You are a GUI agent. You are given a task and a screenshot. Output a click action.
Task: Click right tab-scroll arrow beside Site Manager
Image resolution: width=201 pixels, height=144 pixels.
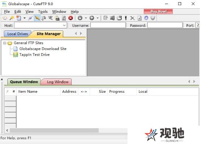click(81, 34)
